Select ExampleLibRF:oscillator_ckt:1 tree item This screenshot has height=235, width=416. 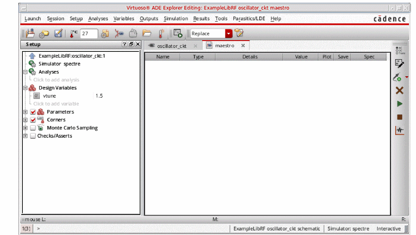pos(72,56)
